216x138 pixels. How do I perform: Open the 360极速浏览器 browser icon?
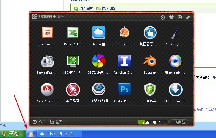point(99,61)
